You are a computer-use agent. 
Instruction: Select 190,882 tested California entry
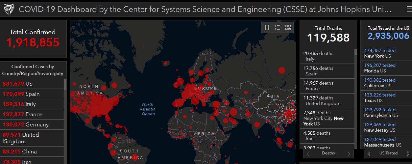[386, 83]
